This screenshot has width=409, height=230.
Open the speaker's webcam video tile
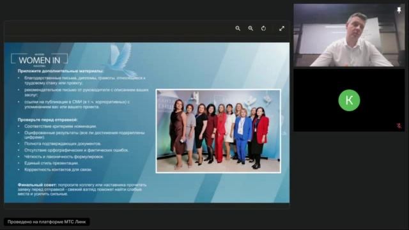pyautogui.click(x=349, y=35)
